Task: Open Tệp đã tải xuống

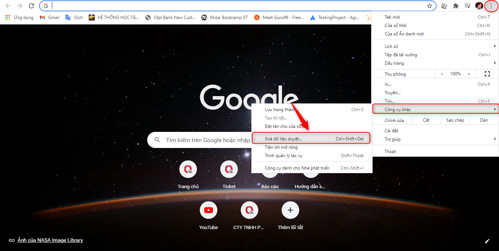Action: 435,55
